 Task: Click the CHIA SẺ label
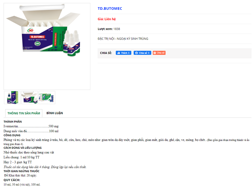[x=106, y=53]
